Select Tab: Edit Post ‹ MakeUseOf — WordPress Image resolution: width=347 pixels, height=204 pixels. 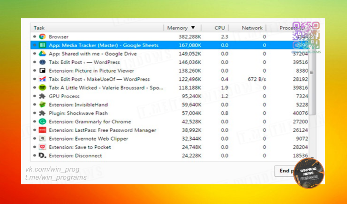coord(170,79)
